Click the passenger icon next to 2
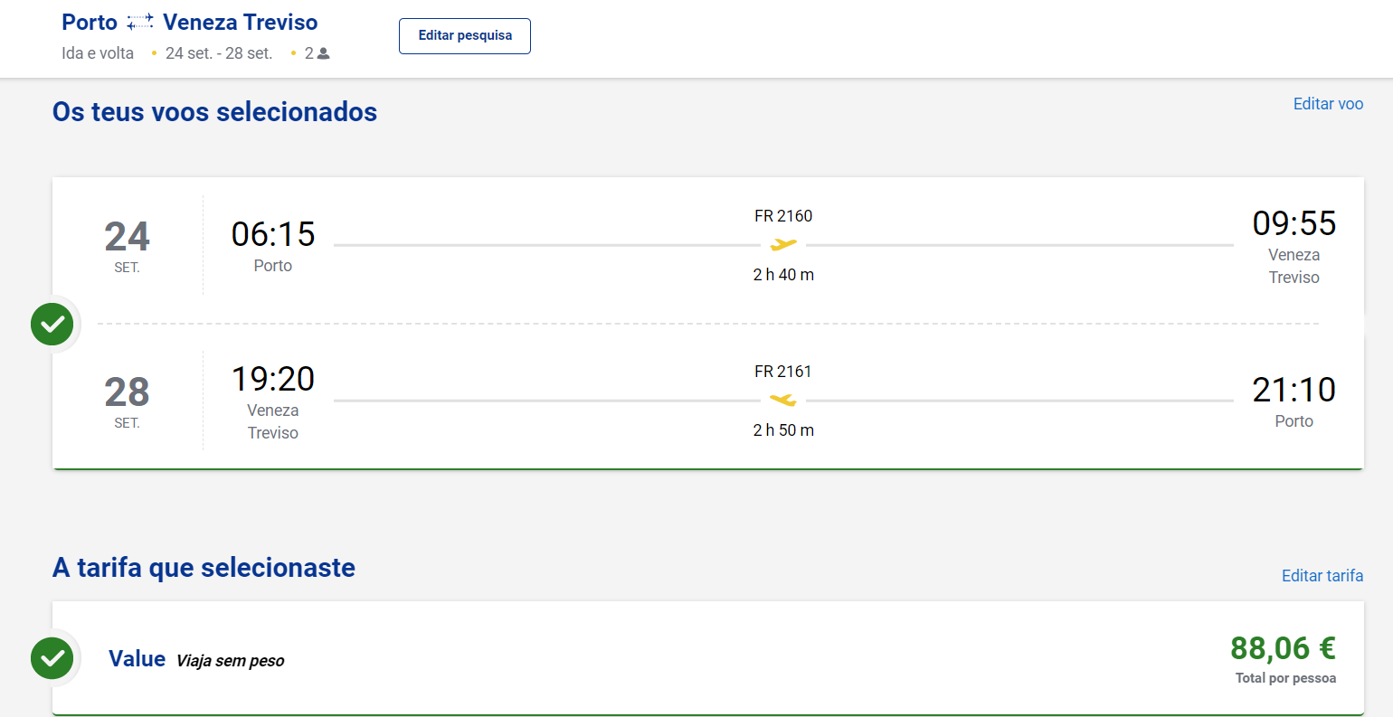Image resolution: width=1393 pixels, height=717 pixels. 324,54
